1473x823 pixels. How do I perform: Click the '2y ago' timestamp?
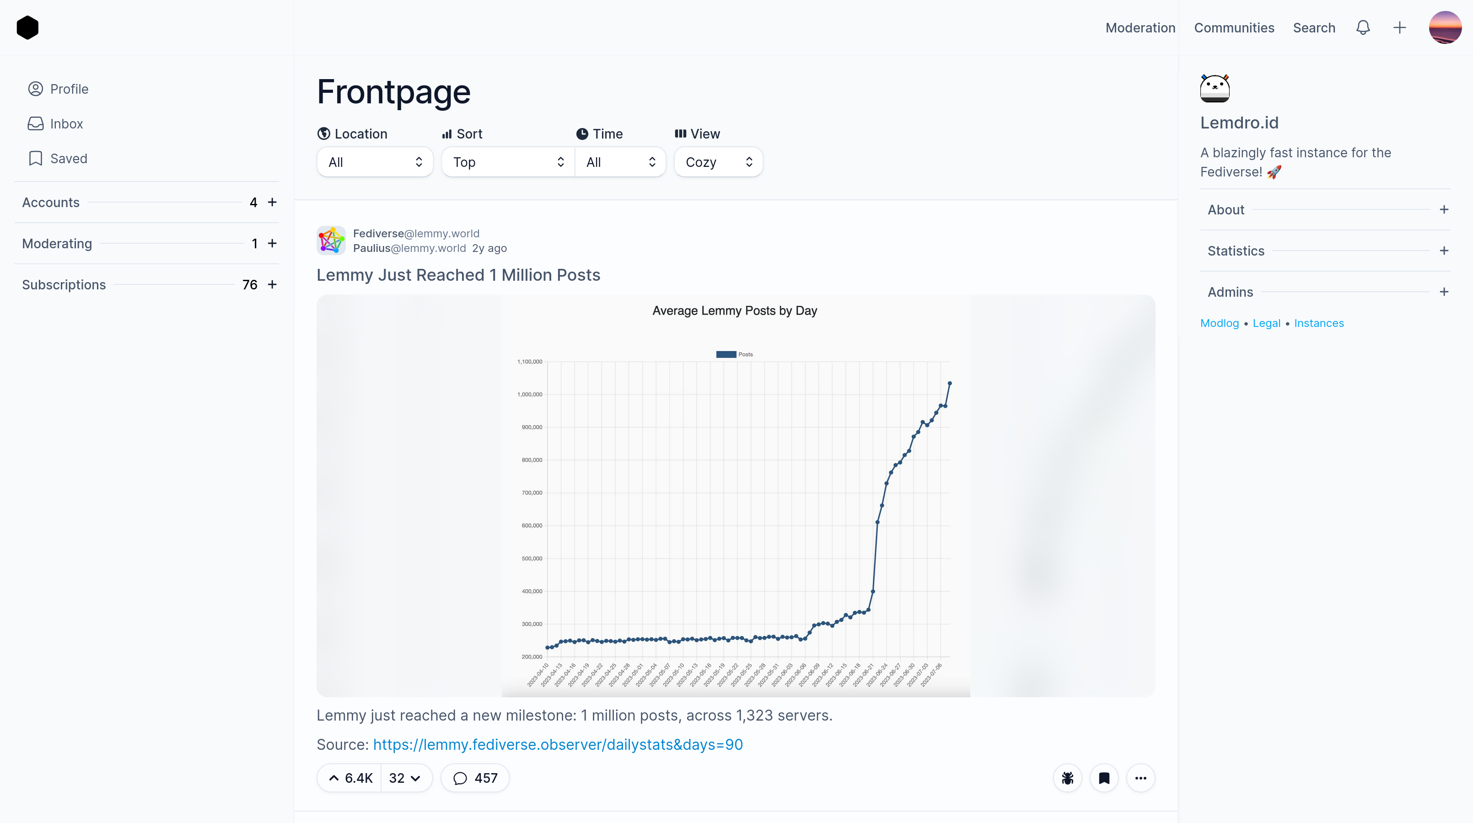point(489,249)
